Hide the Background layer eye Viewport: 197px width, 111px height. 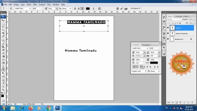coord(168,39)
